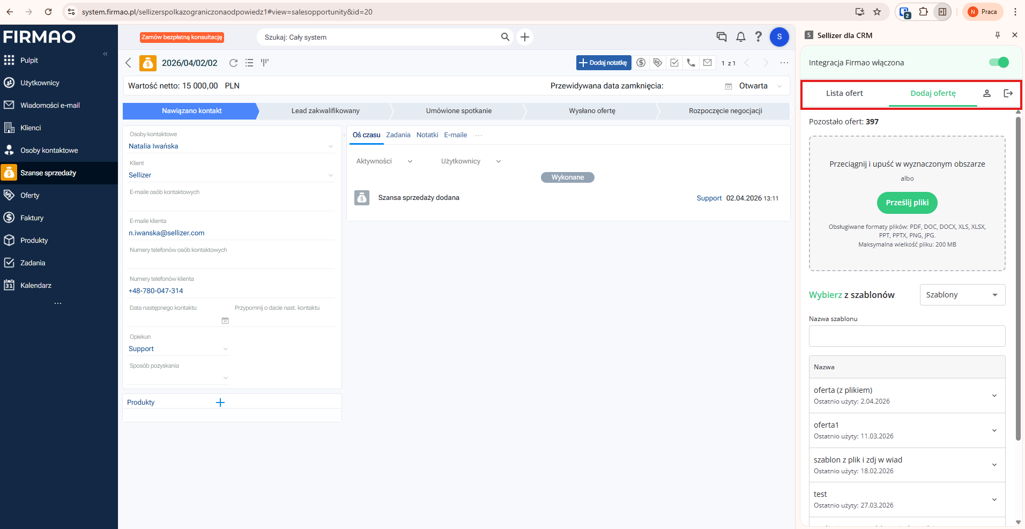Click the dollar invoice icon in toolbar
This screenshot has width=1025, height=529.
coord(641,63)
